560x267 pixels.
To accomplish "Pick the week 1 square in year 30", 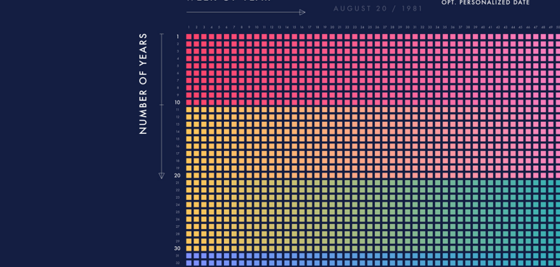I will [189, 249].
